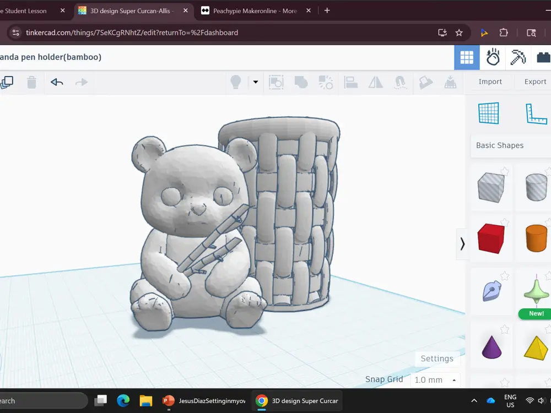Click the Ungroup shapes icon
551x413 pixels.
point(326,82)
